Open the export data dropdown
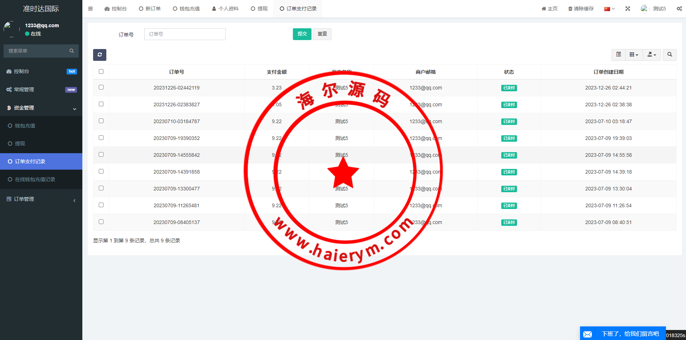The height and width of the screenshot is (340, 686). point(652,55)
